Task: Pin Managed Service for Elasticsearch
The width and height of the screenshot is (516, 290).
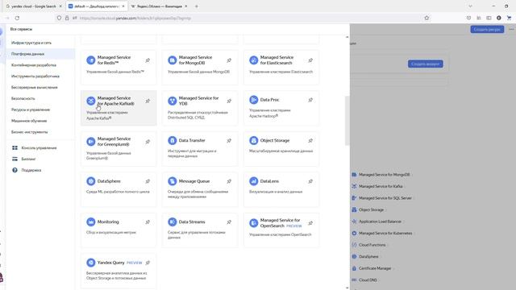Action: [x=310, y=60]
